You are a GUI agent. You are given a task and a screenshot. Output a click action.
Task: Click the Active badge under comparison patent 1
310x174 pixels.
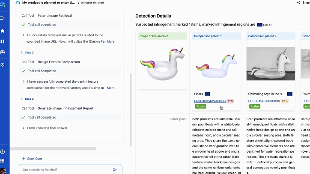point(200,107)
